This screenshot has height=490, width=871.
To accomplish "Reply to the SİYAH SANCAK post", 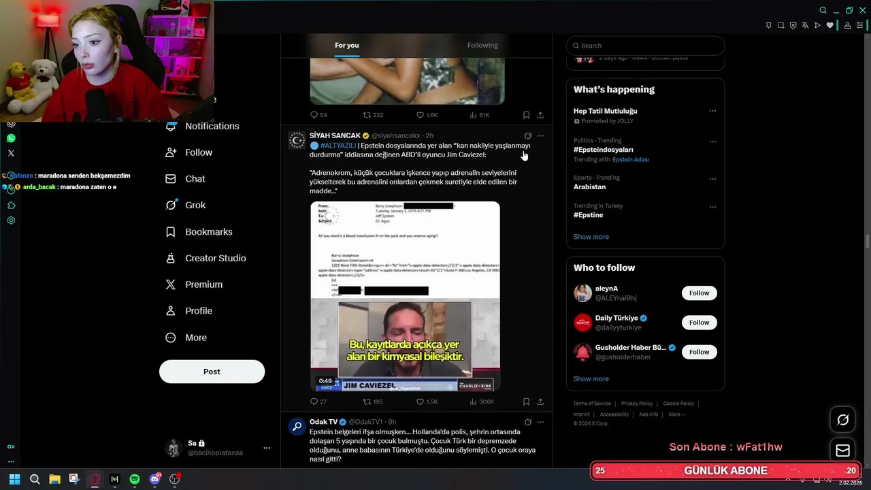I will [318, 402].
